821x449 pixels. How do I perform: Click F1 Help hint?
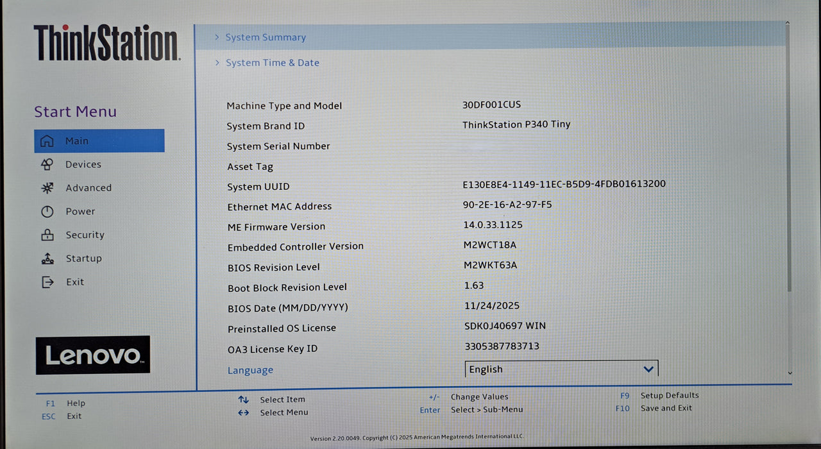point(65,403)
